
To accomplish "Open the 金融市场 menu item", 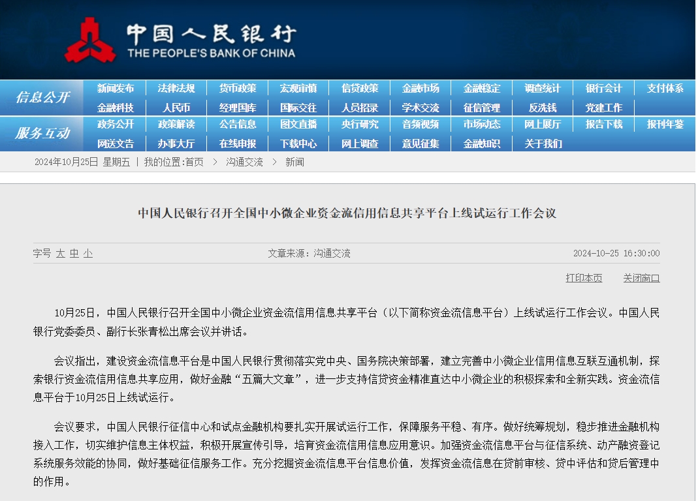I will pos(420,89).
